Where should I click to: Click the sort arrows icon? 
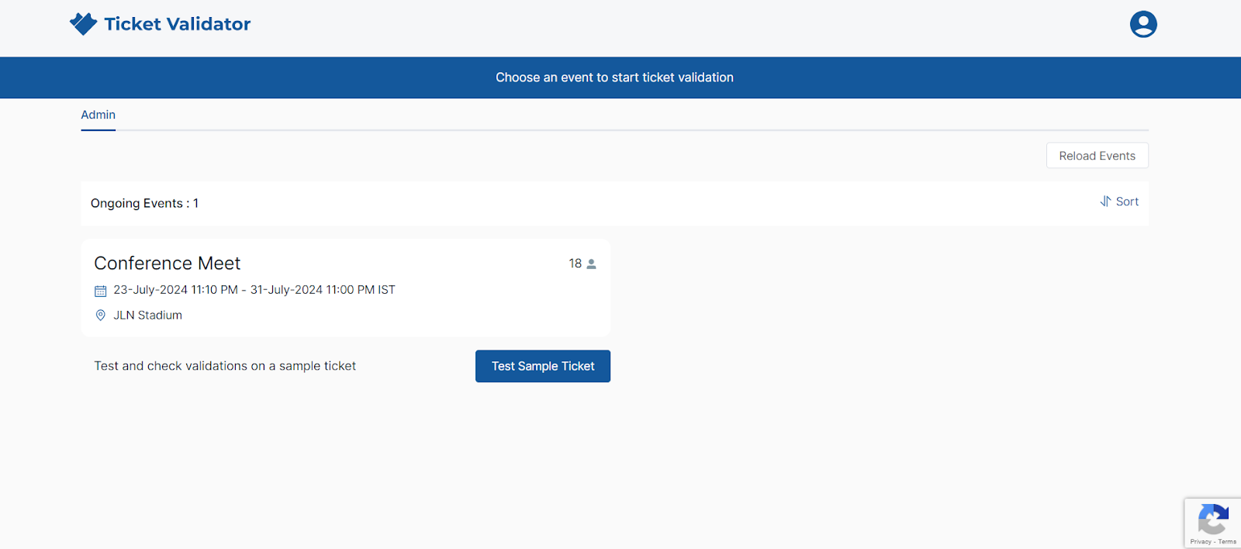pos(1105,201)
